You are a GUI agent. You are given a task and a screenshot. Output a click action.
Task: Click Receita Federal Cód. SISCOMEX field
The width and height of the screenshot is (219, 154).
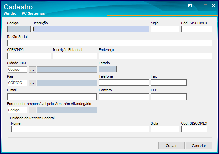click(194, 129)
